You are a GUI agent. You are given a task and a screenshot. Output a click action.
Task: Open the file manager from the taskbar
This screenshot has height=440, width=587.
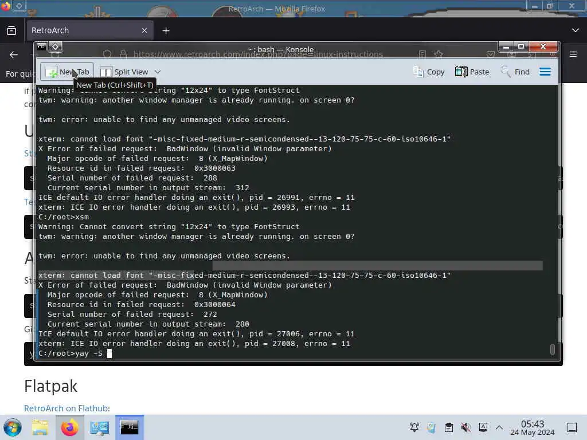(40, 427)
